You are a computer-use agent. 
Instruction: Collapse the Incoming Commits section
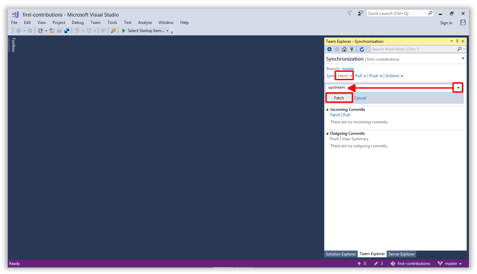(x=327, y=110)
